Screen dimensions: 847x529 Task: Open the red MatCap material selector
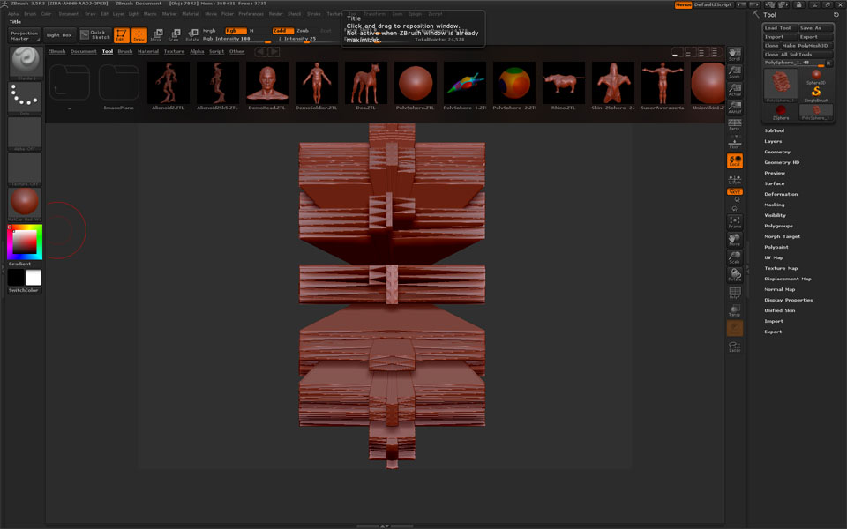[x=25, y=204]
